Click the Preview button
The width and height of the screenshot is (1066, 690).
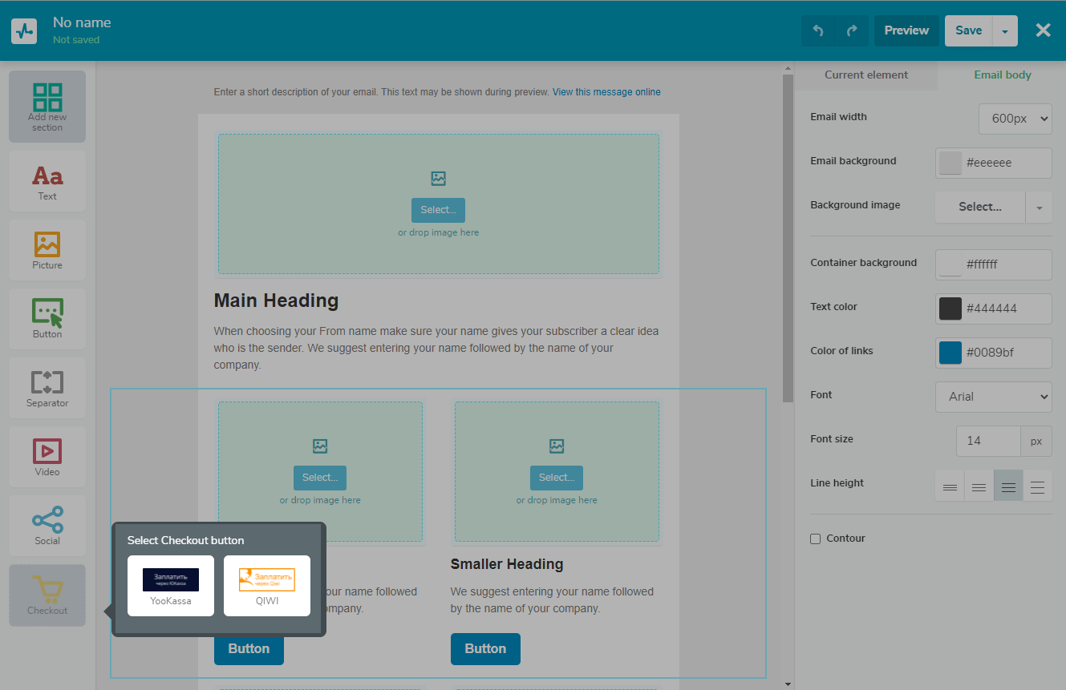906,30
